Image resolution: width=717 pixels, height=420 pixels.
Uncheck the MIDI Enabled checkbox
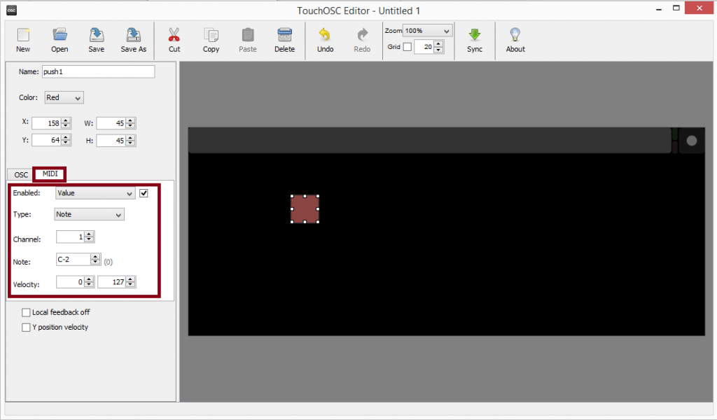144,193
